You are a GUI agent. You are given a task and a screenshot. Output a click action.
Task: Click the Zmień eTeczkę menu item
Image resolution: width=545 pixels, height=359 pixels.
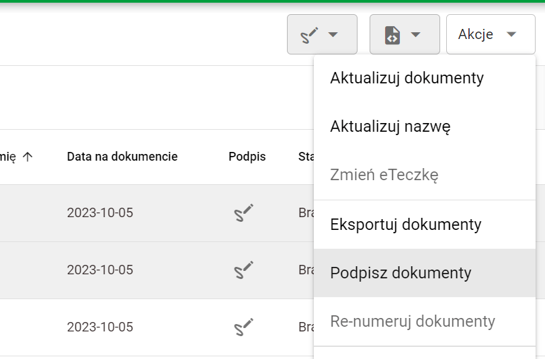pos(384,175)
